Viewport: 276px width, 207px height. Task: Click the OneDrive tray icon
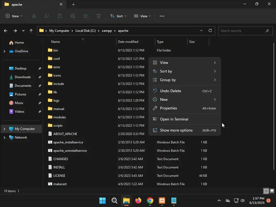click(228, 201)
